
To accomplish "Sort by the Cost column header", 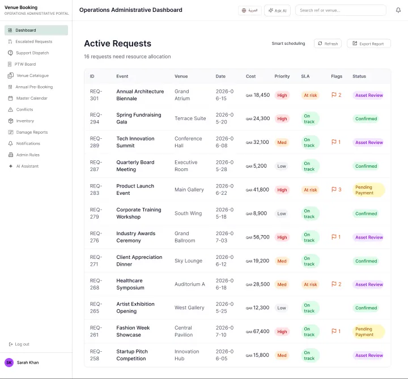I will click(x=250, y=76).
